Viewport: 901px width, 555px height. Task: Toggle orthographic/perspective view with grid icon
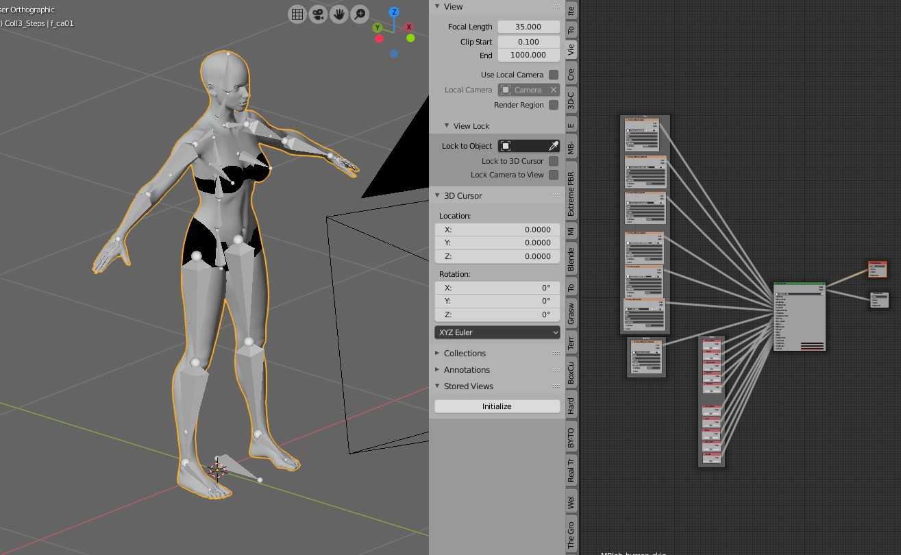(297, 14)
